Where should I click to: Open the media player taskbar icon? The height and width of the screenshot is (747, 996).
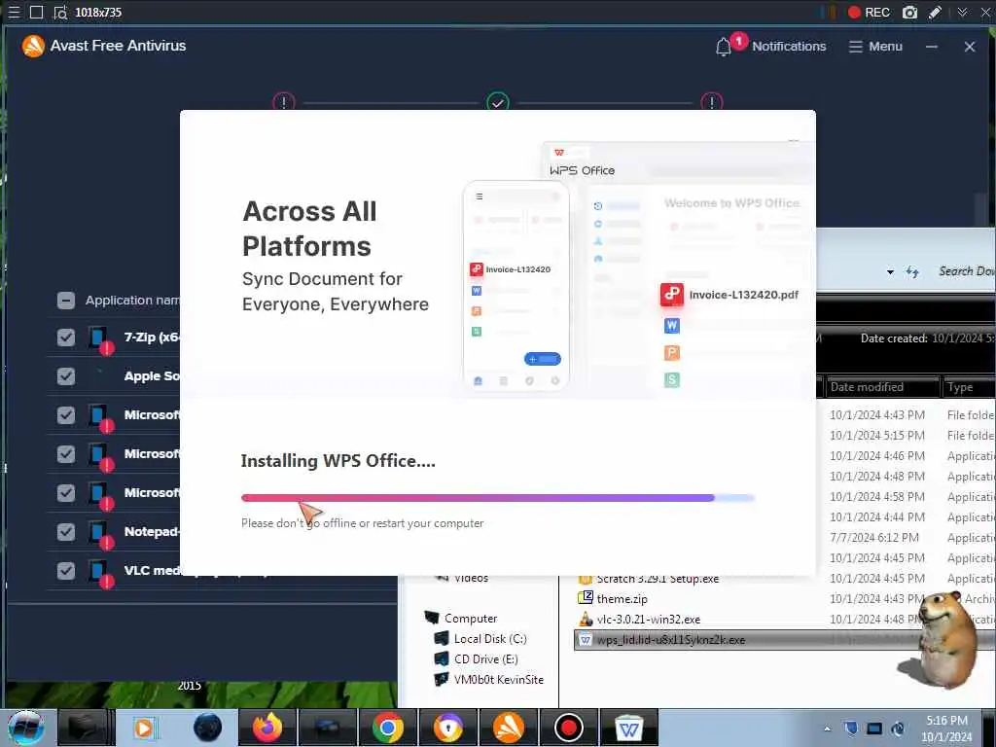144,728
